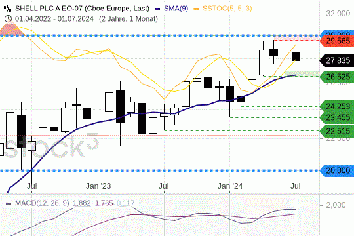This screenshot has height=236, width=354.
Task: Click the black 27,835 current price label
Action: tap(337, 60)
